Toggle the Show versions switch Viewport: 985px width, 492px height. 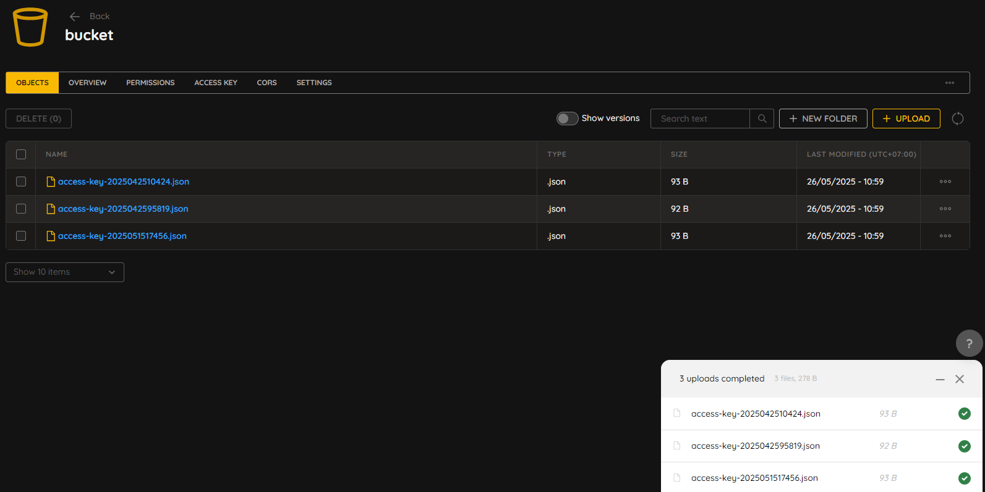567,119
